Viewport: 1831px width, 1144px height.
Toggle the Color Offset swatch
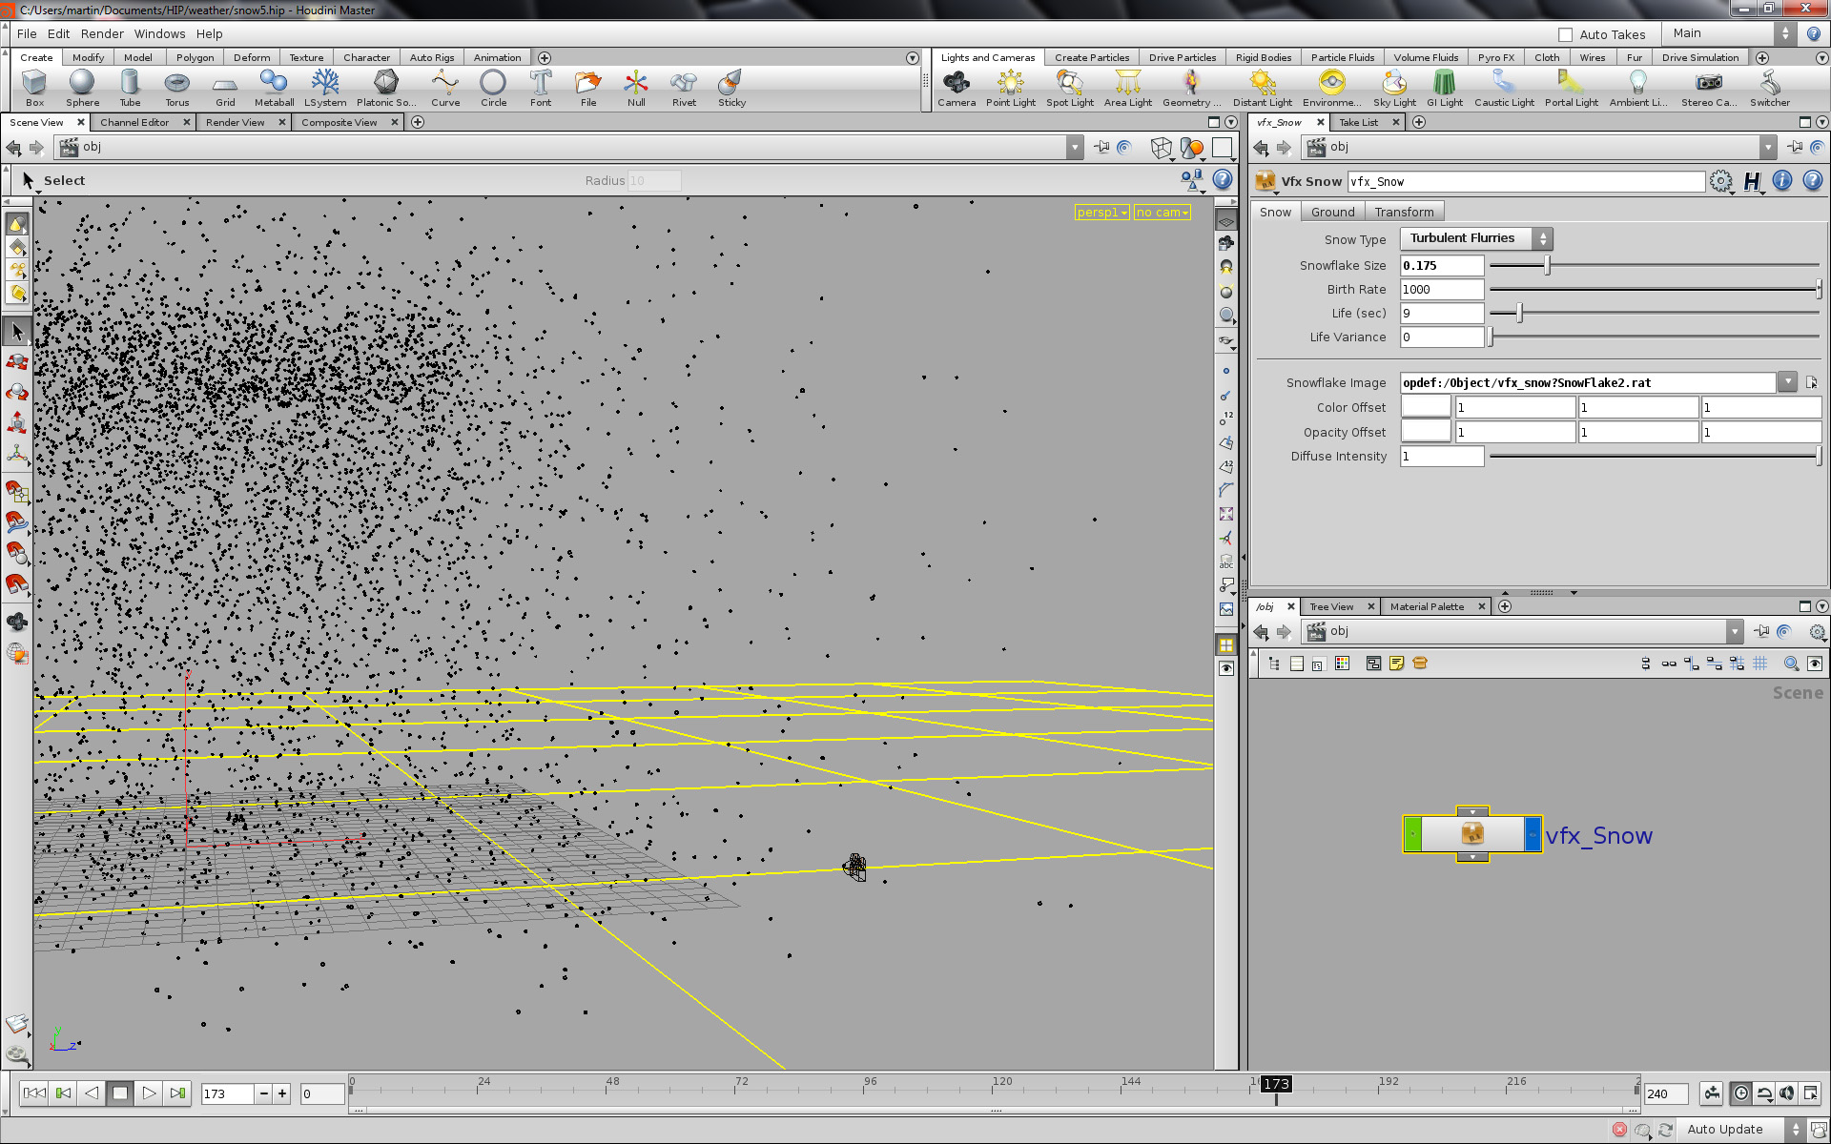[1426, 407]
